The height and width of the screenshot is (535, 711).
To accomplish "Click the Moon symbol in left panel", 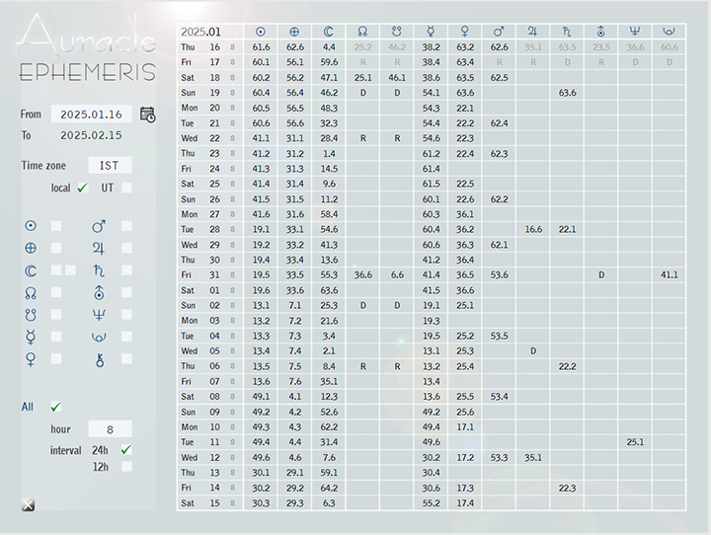I will (x=31, y=270).
